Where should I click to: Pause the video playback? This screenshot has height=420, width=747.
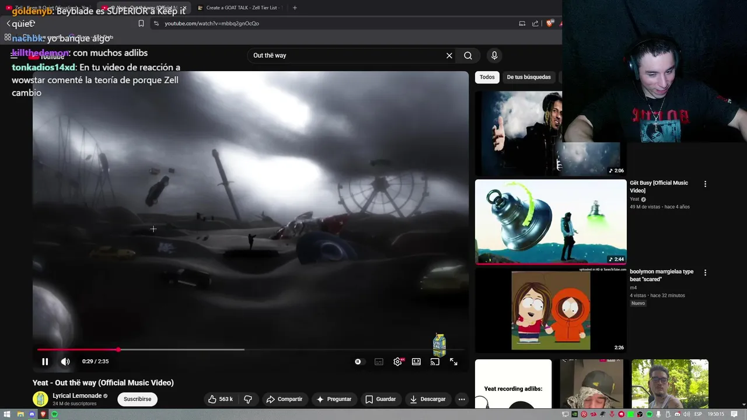(x=45, y=362)
